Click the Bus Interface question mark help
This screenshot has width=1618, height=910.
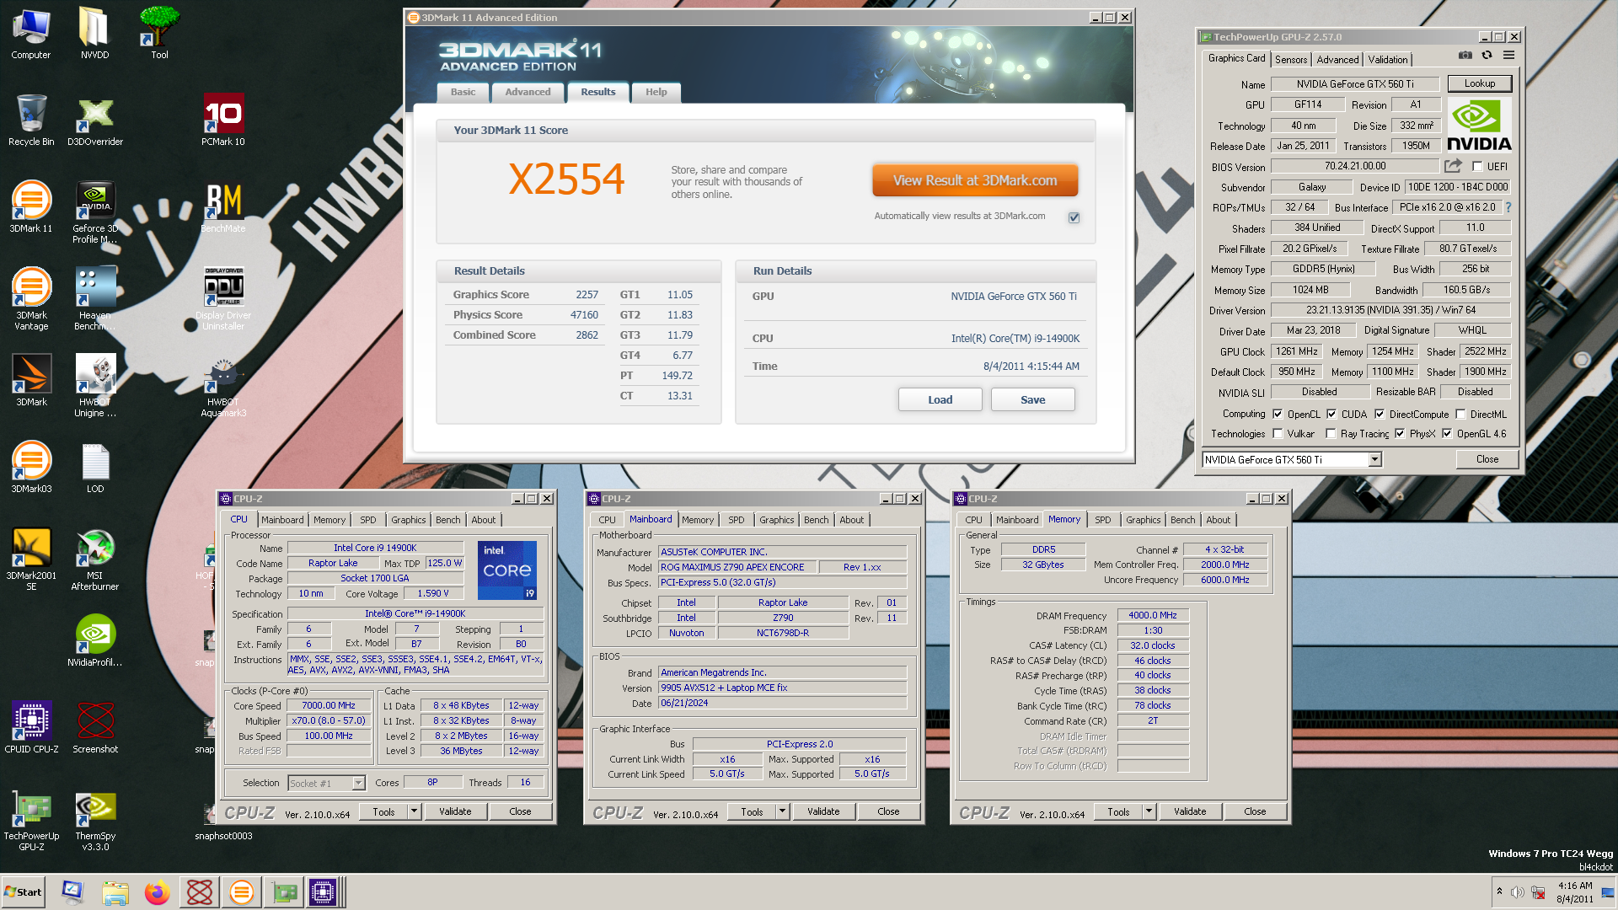(1508, 207)
